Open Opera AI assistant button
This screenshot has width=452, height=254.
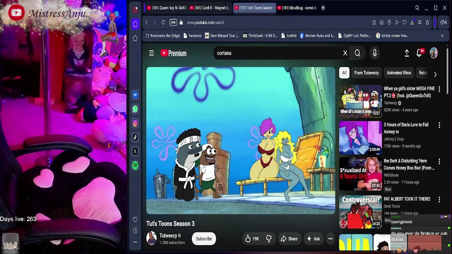click(443, 22)
